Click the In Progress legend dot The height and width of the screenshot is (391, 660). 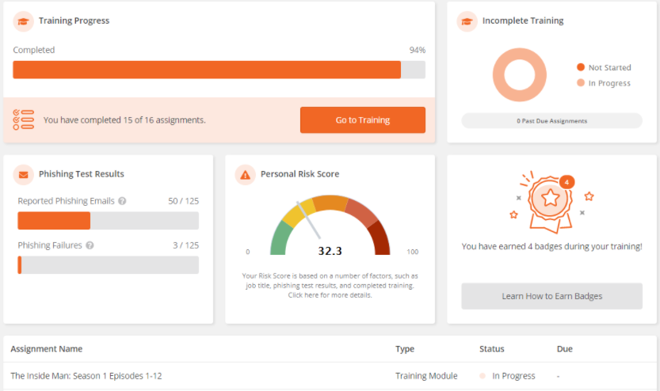coord(581,83)
